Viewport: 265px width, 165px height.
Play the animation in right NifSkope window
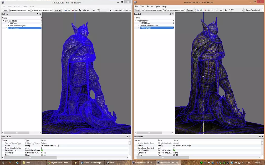click(x=226, y=10)
